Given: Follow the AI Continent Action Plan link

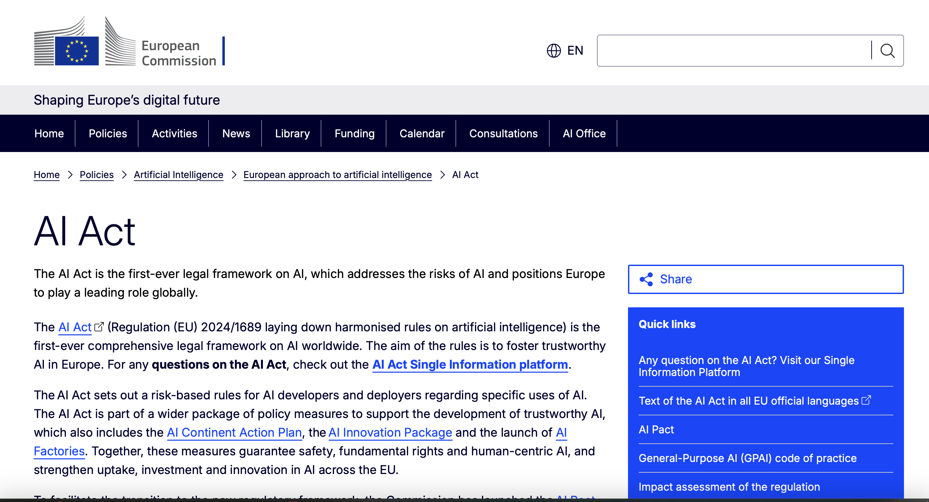Looking at the screenshot, I should pyautogui.click(x=234, y=432).
